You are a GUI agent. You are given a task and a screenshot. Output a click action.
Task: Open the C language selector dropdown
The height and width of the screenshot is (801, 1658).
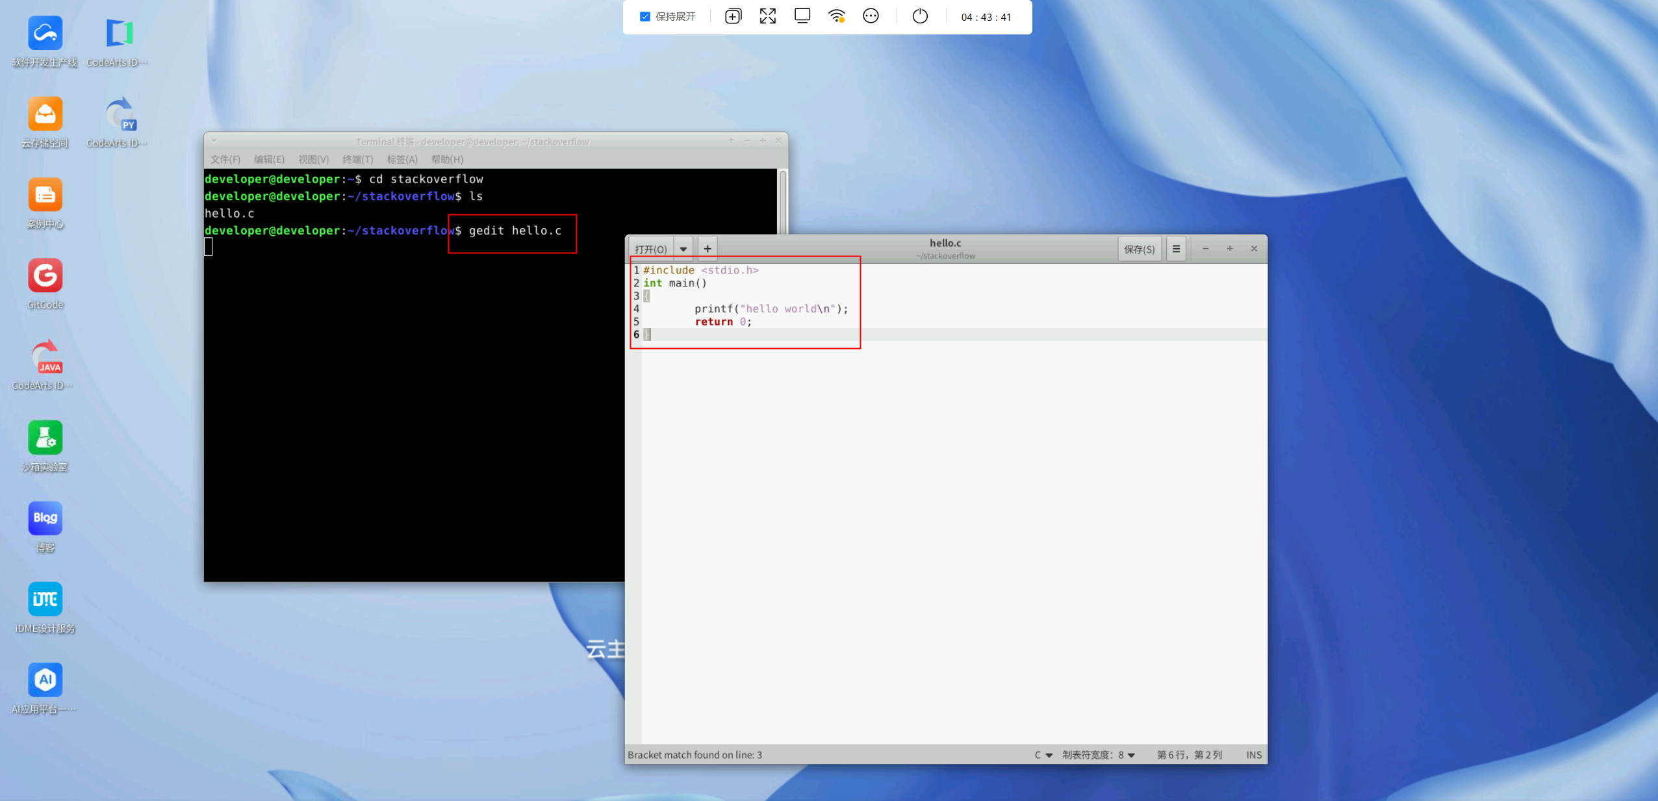click(1043, 755)
